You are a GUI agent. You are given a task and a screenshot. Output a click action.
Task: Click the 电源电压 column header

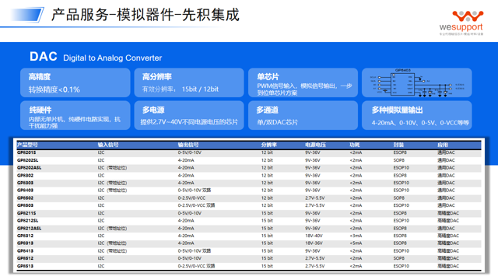[315, 145]
